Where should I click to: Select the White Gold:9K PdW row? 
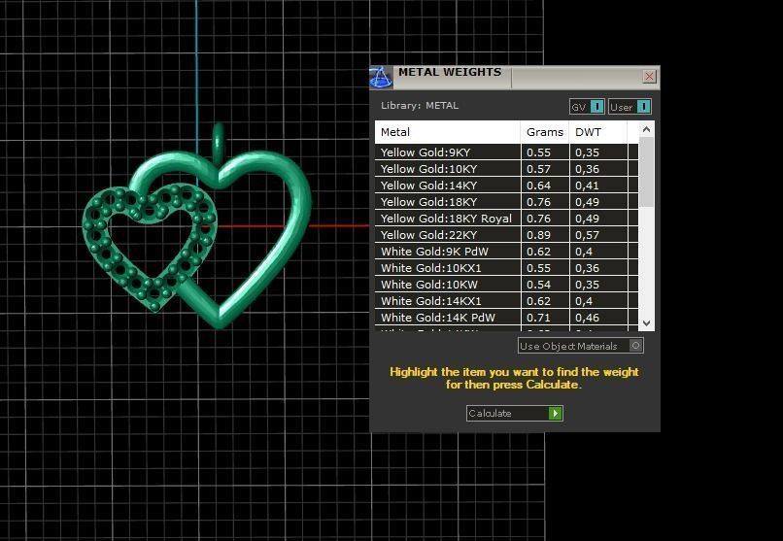(506, 252)
